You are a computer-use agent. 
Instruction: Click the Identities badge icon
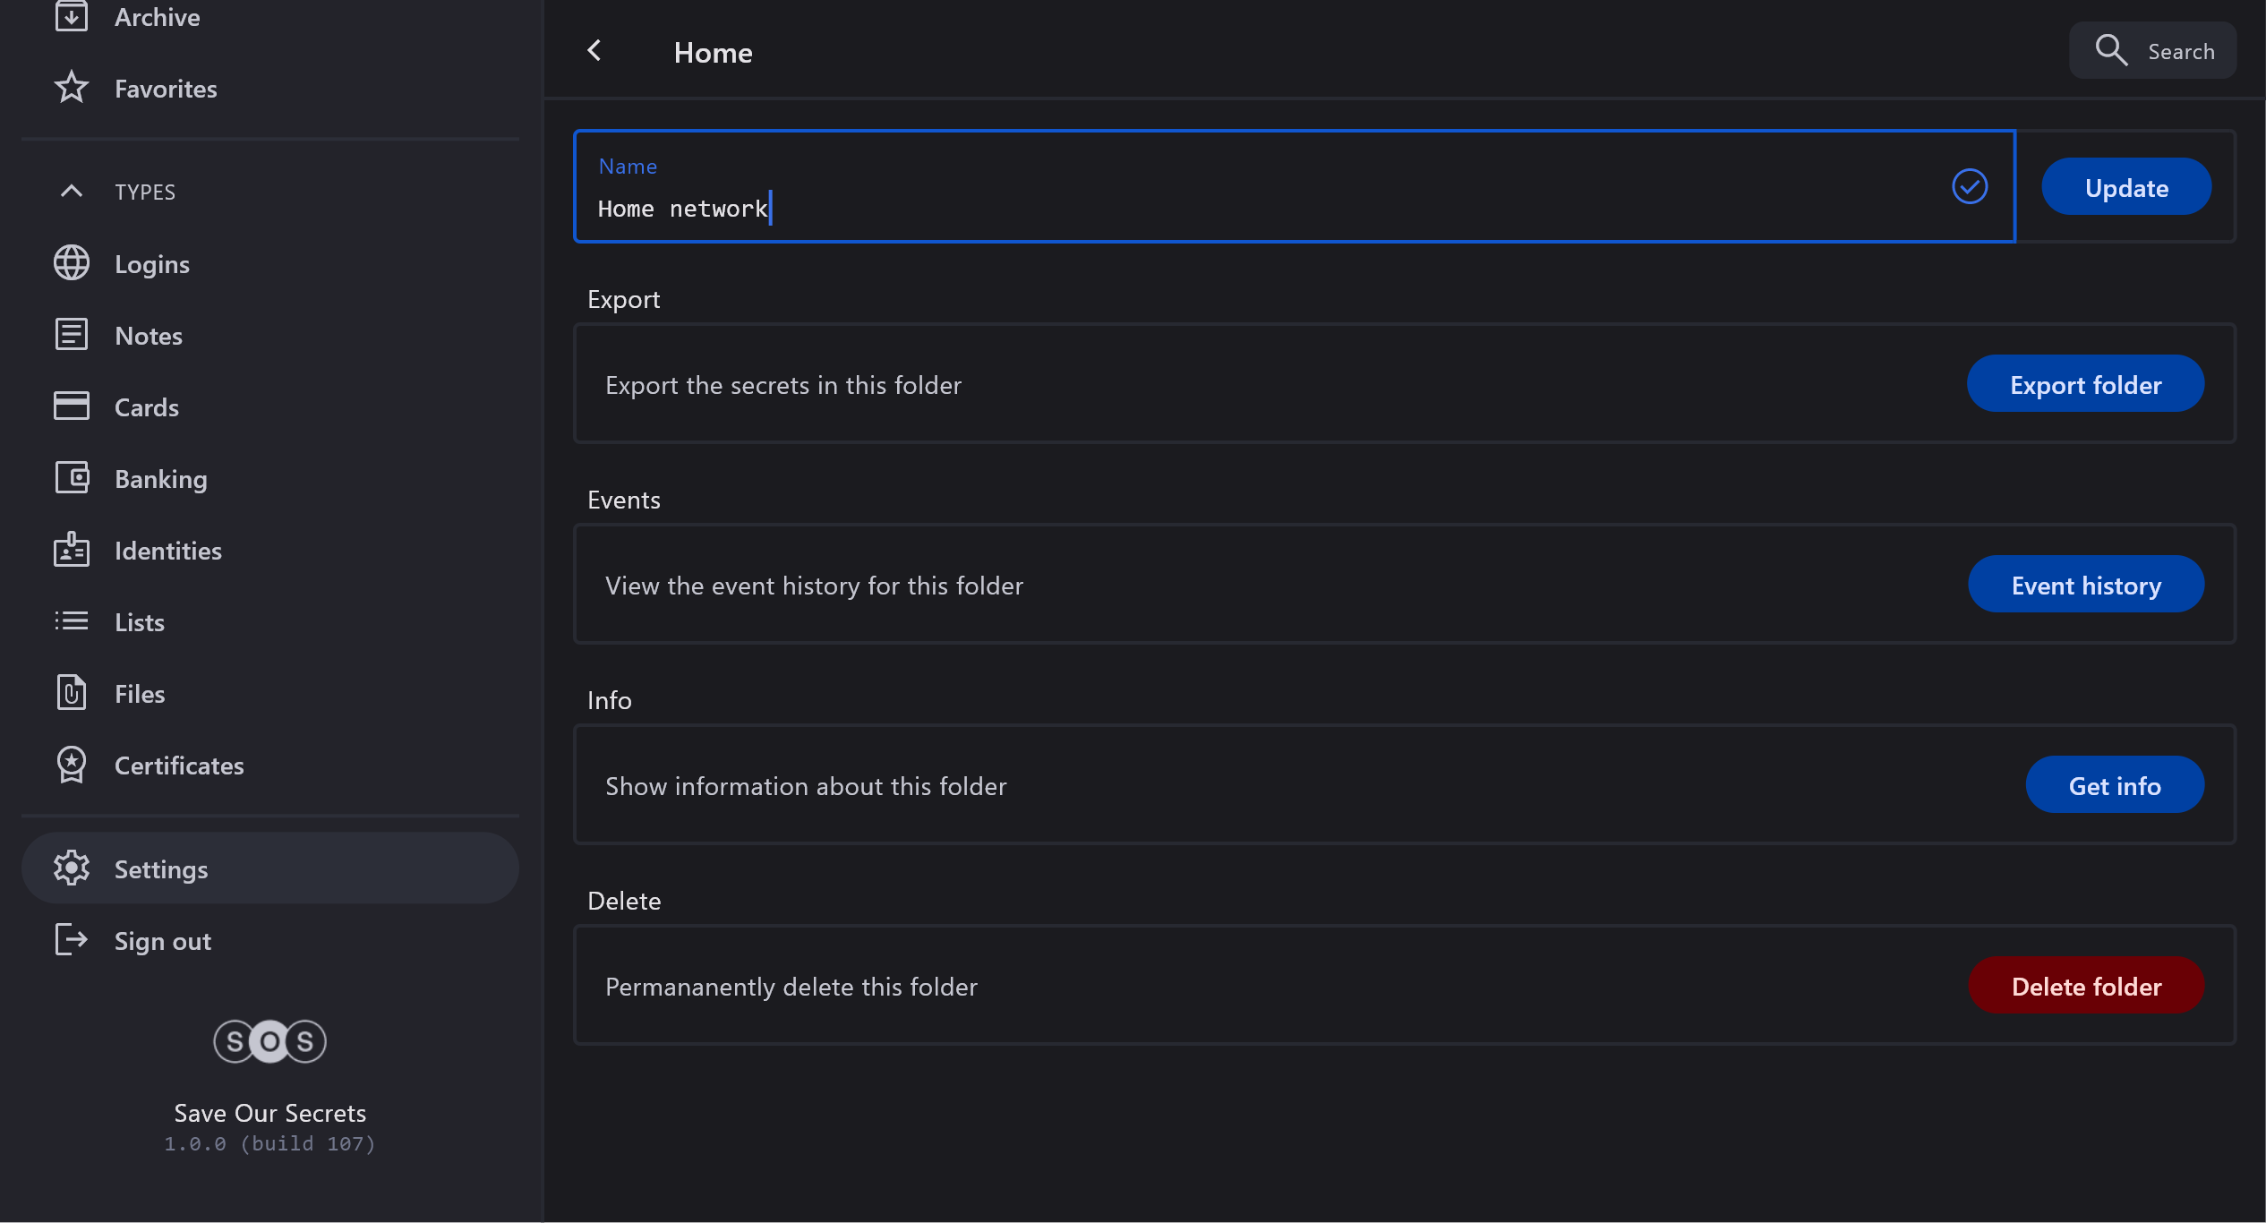coord(71,550)
